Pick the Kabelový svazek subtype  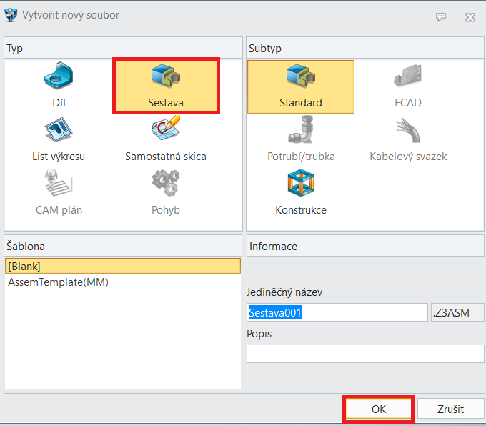point(408,139)
